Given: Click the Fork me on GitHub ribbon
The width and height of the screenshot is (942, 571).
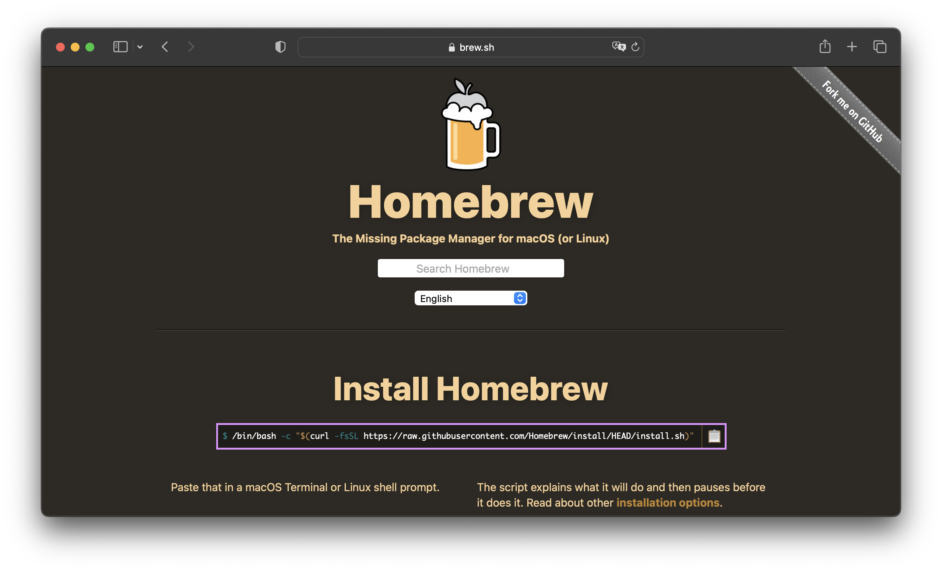Looking at the screenshot, I should 852,111.
